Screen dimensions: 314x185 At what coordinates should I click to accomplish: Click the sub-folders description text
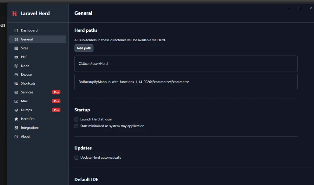tap(120, 40)
